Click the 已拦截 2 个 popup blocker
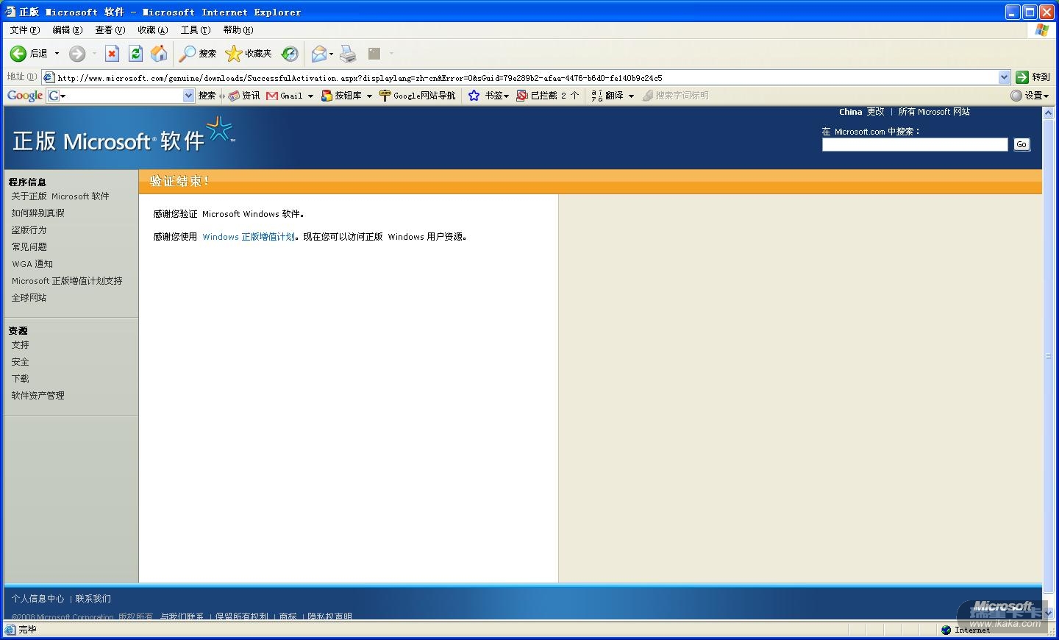Viewport: 1059px width, 640px height. pyautogui.click(x=548, y=96)
